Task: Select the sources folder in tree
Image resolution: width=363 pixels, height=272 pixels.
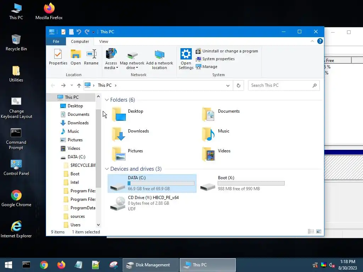Action: click(x=77, y=216)
